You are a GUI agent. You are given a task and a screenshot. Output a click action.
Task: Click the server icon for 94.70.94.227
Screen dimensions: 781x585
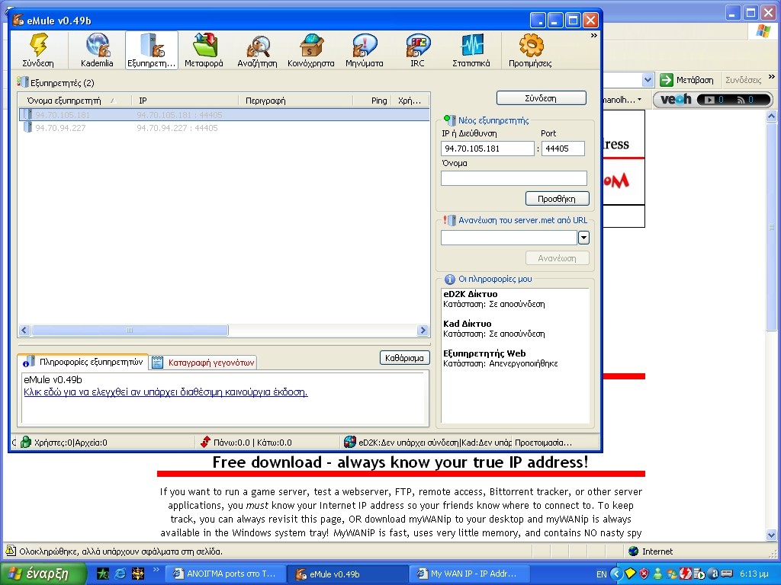[x=27, y=128]
